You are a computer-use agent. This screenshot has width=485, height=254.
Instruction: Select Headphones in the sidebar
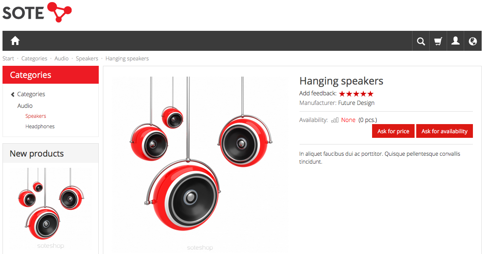[40, 127]
